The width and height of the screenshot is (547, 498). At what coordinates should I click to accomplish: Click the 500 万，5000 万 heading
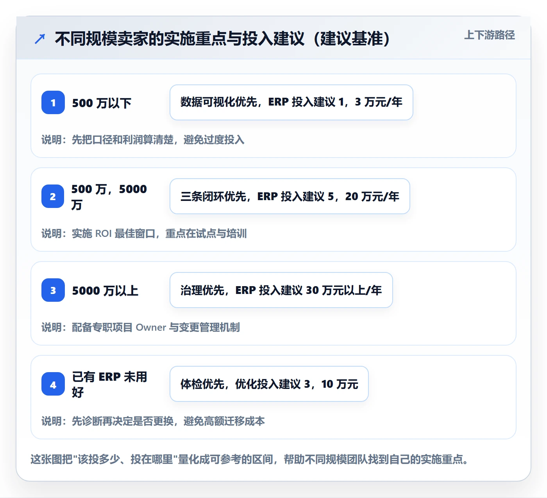109,197
